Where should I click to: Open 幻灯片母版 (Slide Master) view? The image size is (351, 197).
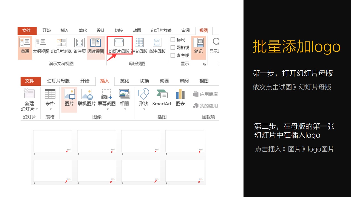119,45
